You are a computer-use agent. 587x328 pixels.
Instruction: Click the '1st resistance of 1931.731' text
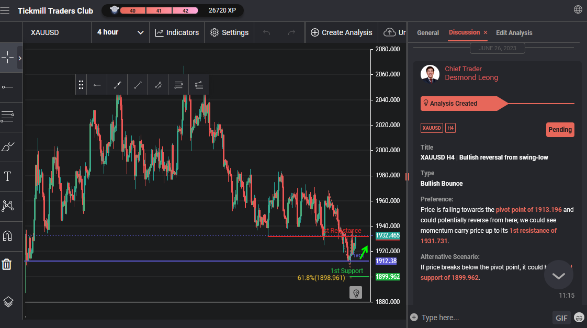click(489, 235)
